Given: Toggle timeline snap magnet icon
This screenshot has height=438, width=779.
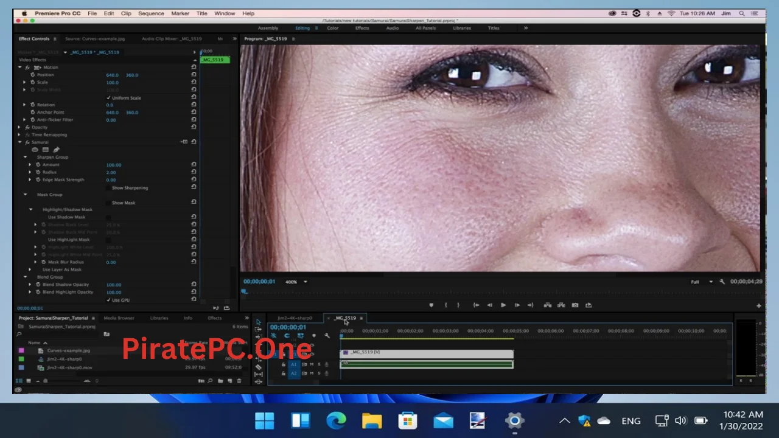Looking at the screenshot, I should click(287, 336).
